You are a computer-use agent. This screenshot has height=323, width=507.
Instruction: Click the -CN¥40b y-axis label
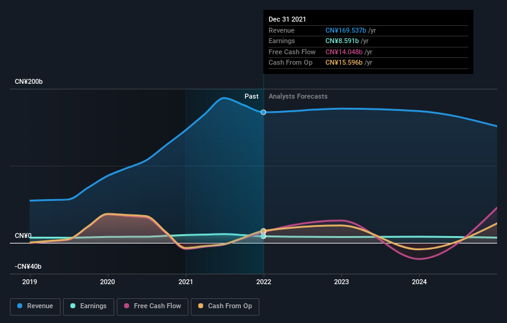[28, 266]
